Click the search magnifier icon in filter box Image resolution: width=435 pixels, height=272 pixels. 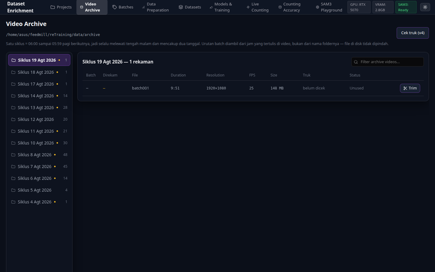pos(356,62)
